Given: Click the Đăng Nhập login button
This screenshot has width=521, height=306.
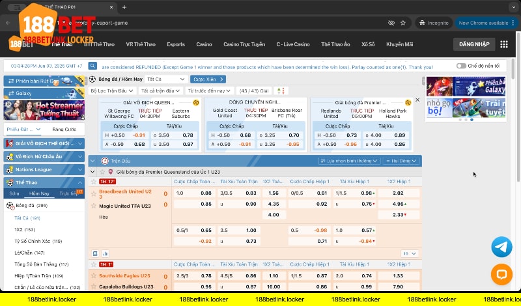Looking at the screenshot, I should pyautogui.click(x=474, y=44).
